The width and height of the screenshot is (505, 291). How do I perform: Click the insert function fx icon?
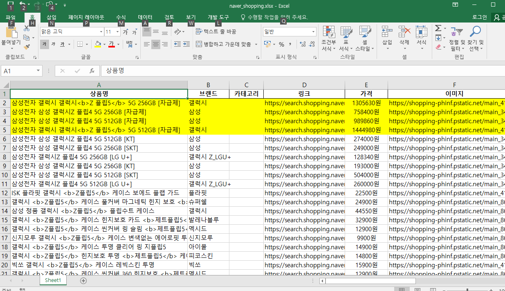[x=92, y=71]
